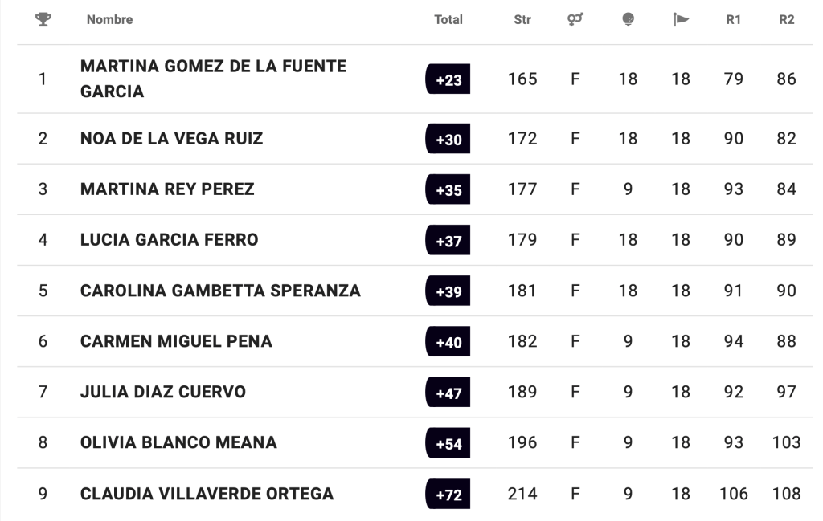The height and width of the screenshot is (521, 823).
Task: Click Julia Diaz Cuervo's +47 badge
Action: 448,393
